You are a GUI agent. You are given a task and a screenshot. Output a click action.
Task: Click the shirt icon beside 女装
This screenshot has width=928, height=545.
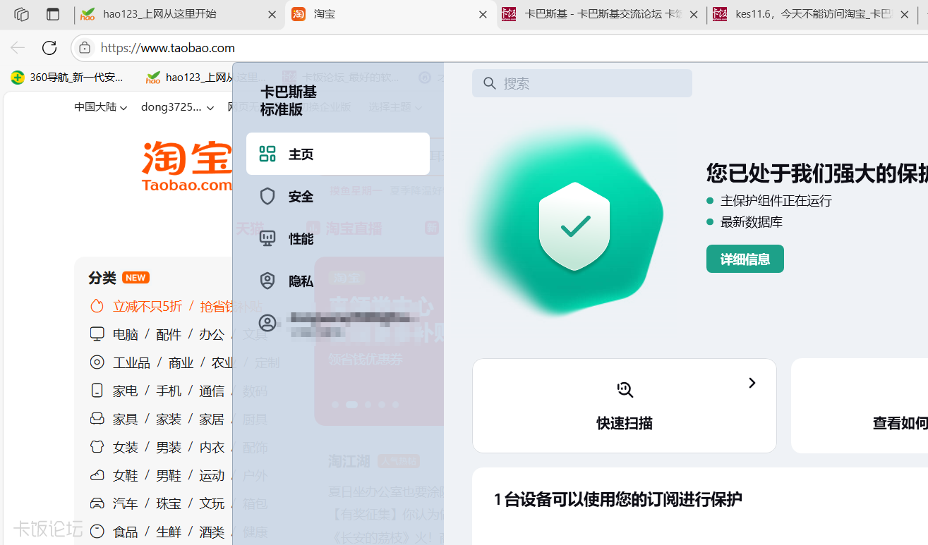point(97,447)
